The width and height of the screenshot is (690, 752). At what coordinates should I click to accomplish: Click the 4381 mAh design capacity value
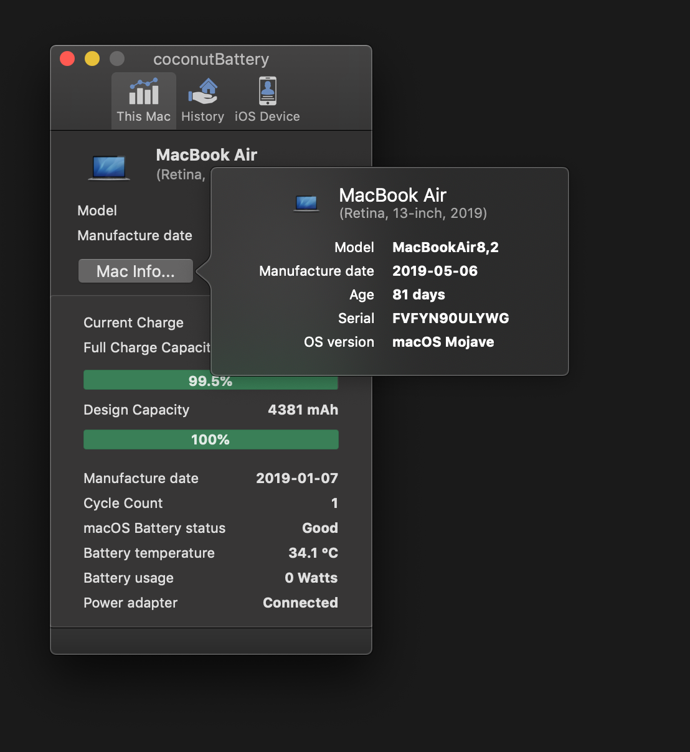tap(303, 410)
